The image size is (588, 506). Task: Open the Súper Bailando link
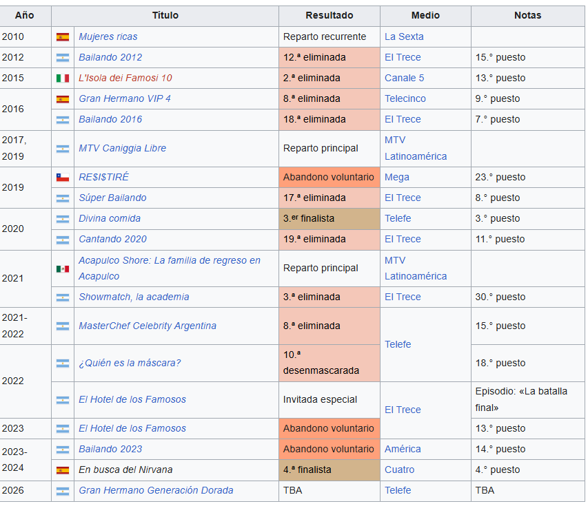(112, 198)
